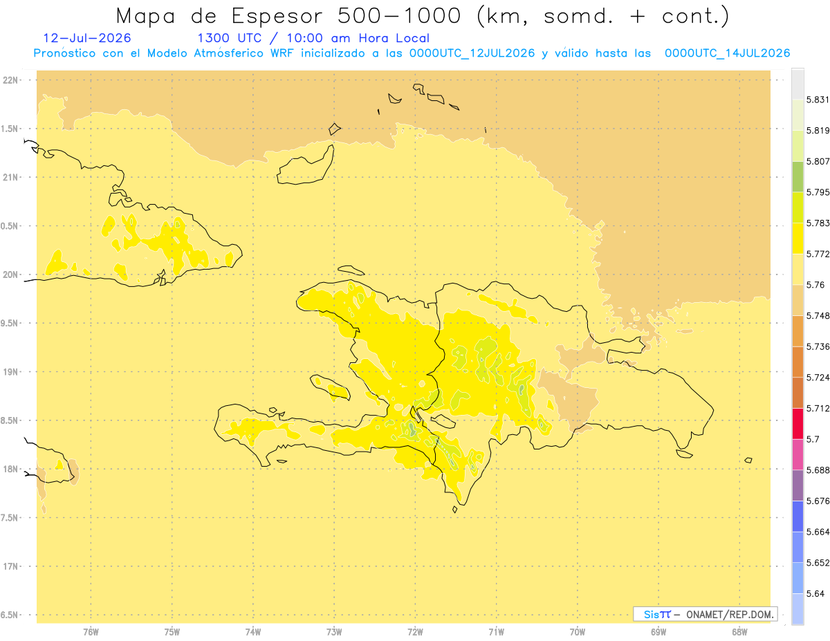Select the gray legend swatch above 5.831
Image resolution: width=830 pixels, height=641 pixels.
coord(797,84)
